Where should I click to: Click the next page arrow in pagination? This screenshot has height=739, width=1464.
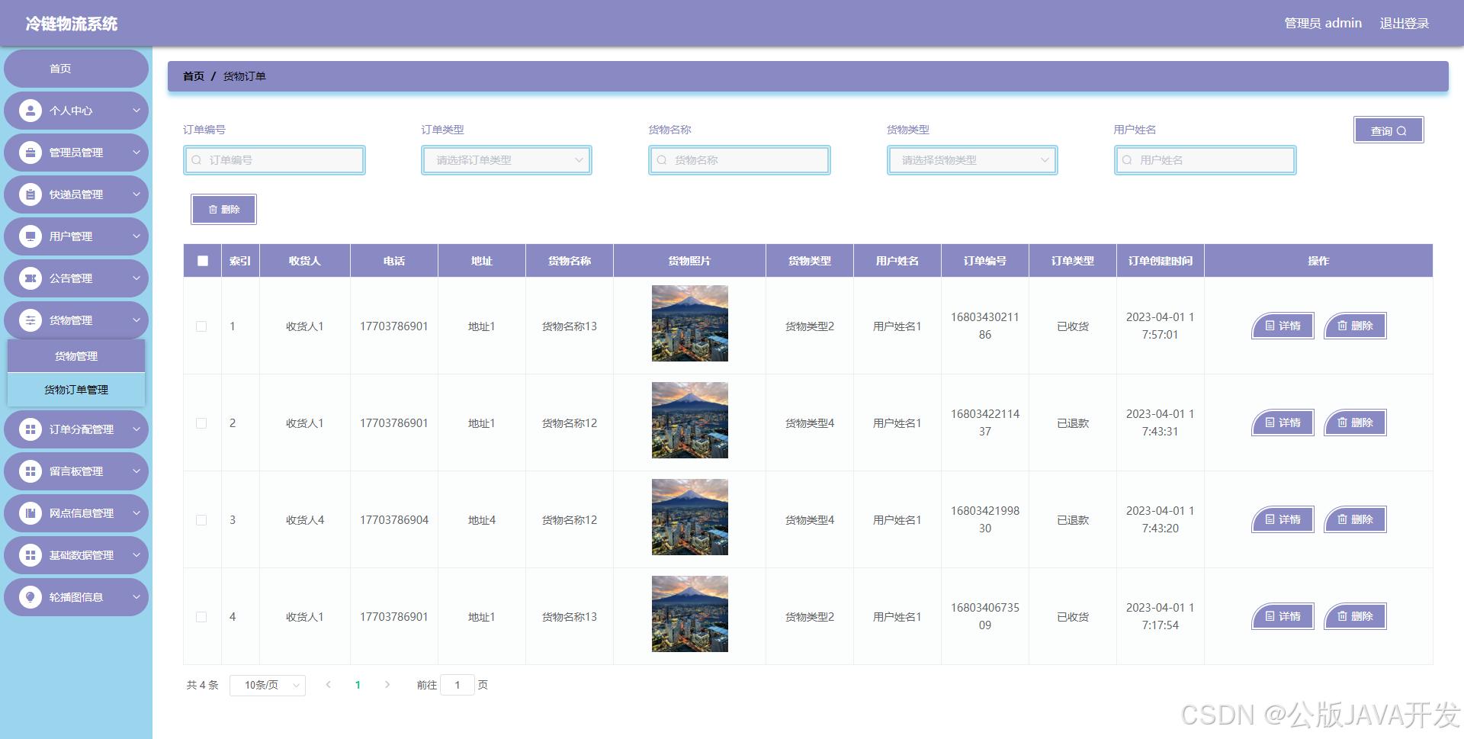[x=387, y=685]
